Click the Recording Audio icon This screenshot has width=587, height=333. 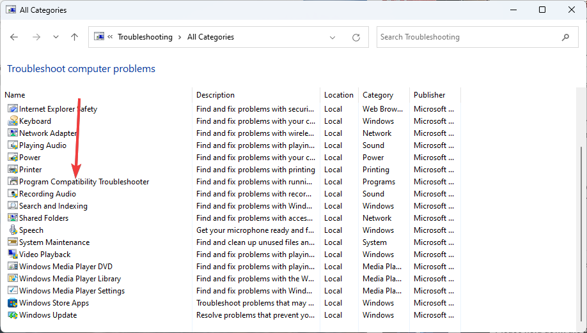(13, 194)
